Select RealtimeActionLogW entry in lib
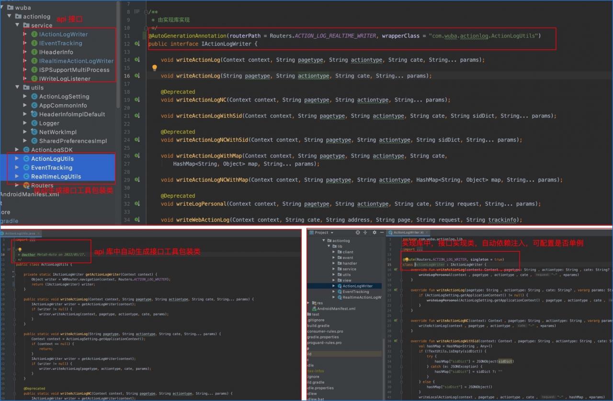The image size is (613, 401). tap(362, 298)
